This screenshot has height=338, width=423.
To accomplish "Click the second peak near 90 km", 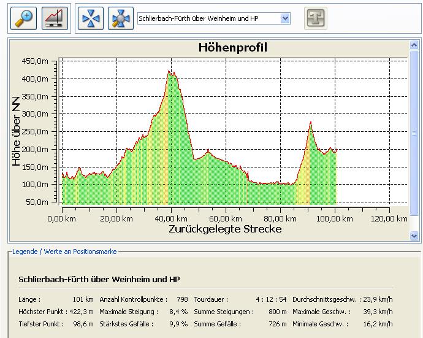I will pyautogui.click(x=311, y=123).
